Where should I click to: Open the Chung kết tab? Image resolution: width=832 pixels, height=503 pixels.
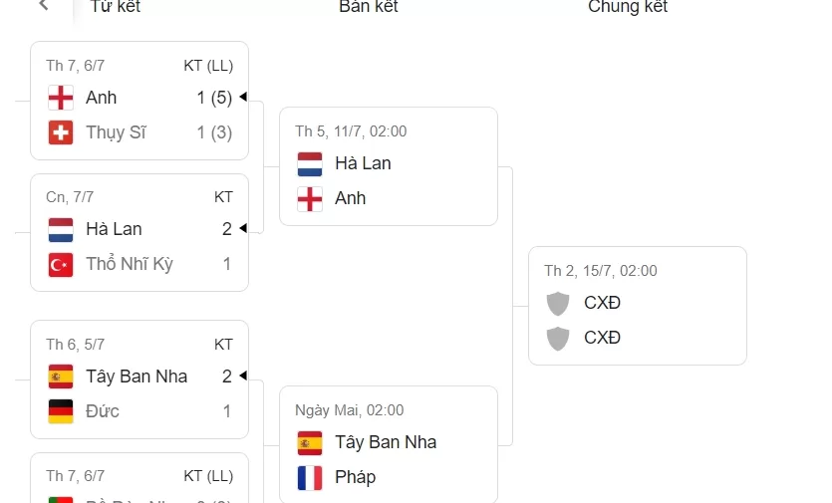click(627, 7)
